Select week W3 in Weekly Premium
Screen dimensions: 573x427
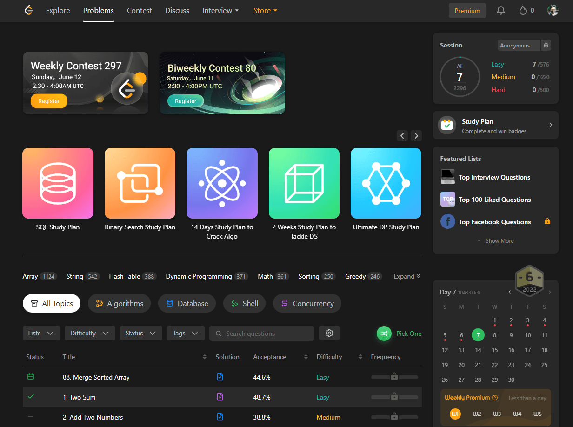(x=497, y=414)
